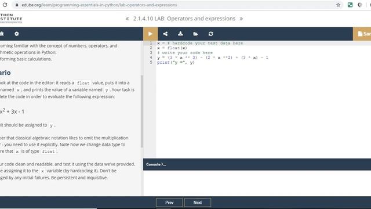Click line 2 'x = float(x)'
Screen dimensions: 371x209
point(172,48)
